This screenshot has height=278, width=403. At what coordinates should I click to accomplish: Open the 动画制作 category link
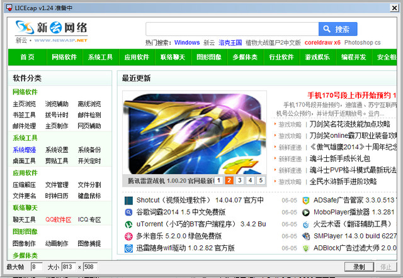[57, 243]
